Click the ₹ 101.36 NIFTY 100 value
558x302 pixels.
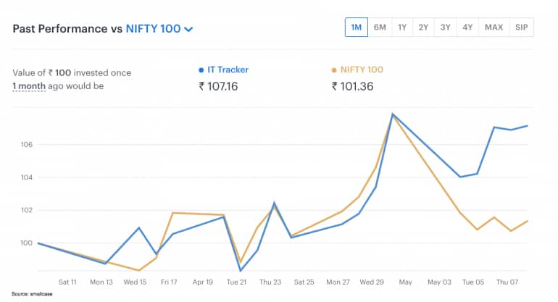pos(353,86)
